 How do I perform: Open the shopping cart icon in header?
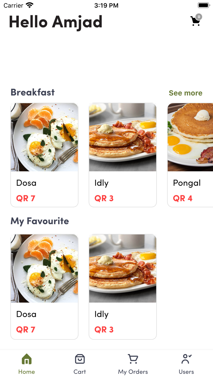point(195,21)
